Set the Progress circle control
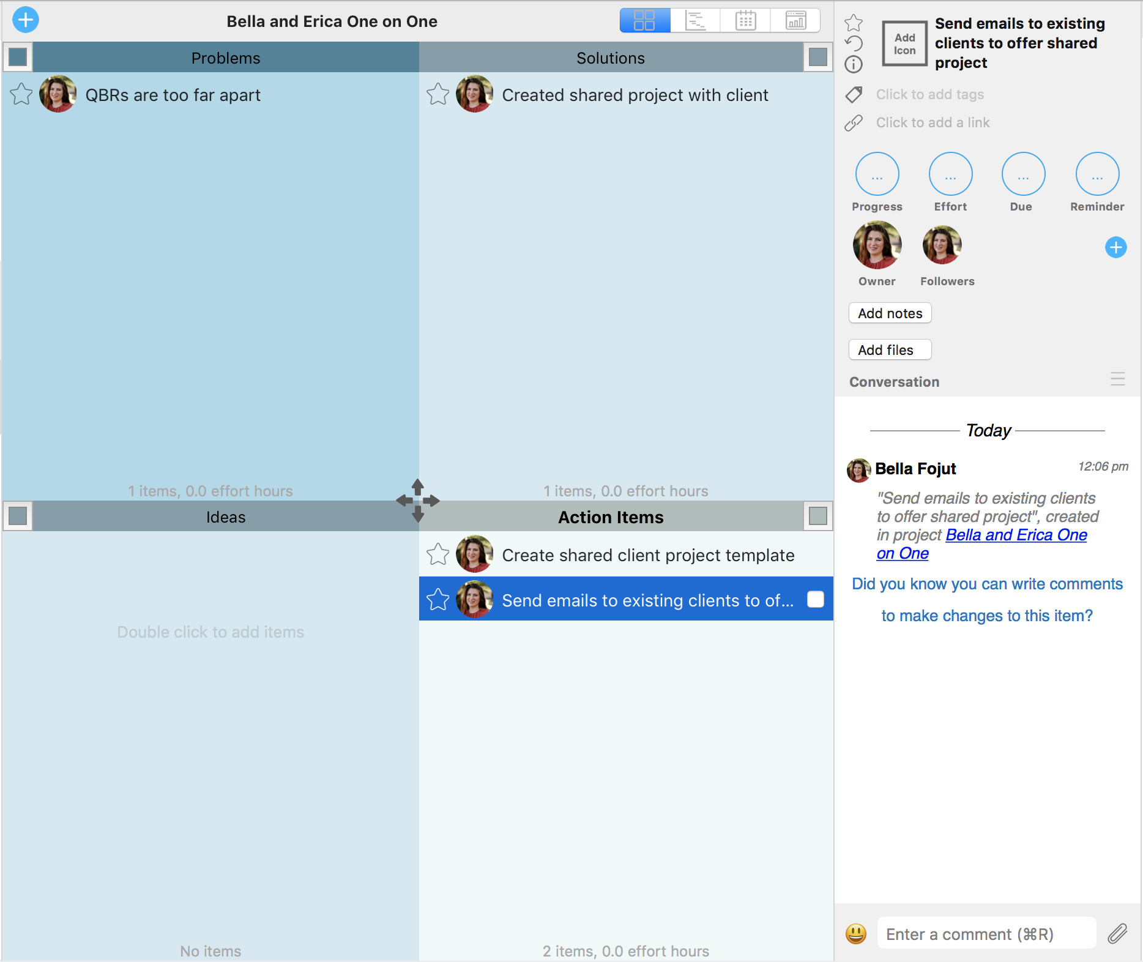Image resolution: width=1143 pixels, height=962 pixels. (877, 174)
